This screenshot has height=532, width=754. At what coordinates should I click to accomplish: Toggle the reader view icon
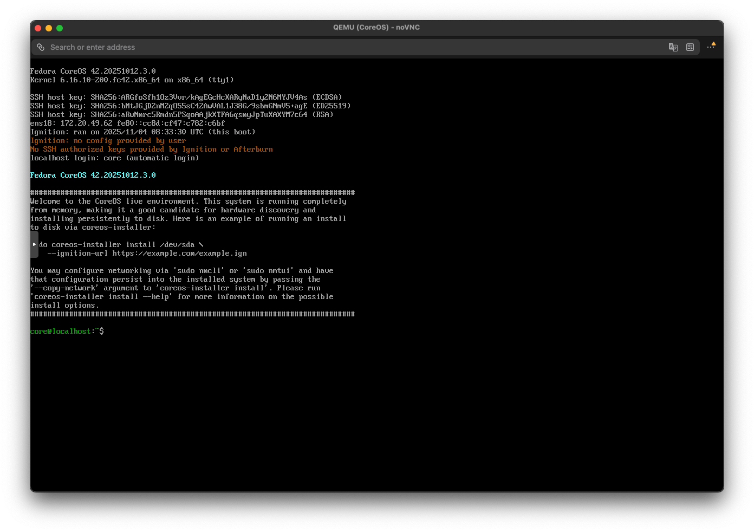tap(690, 48)
